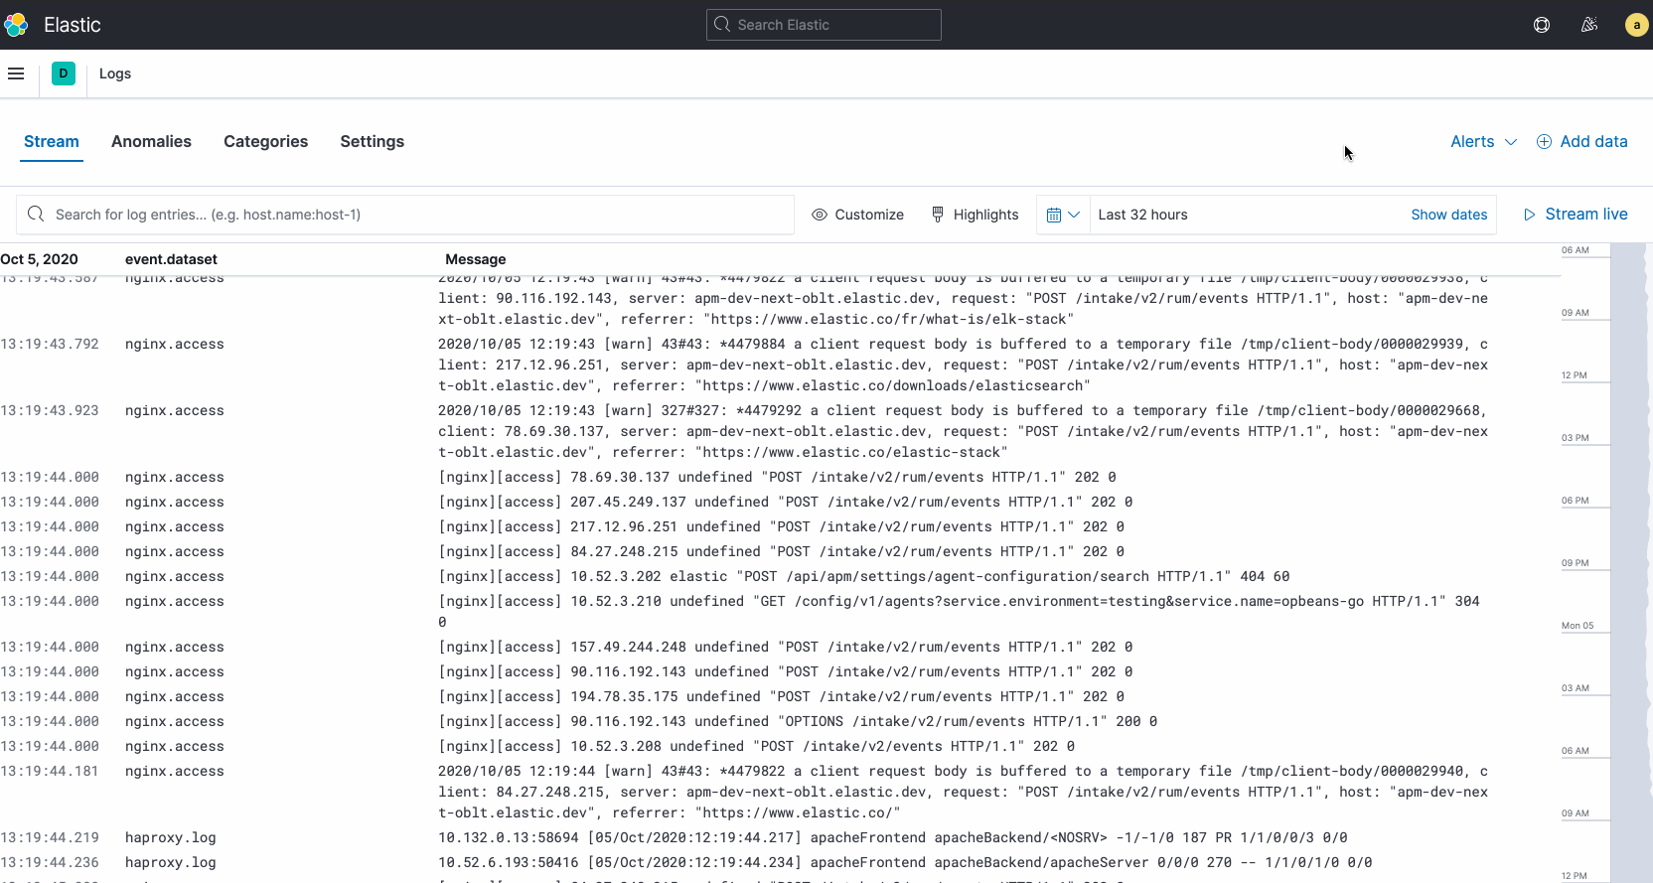Focus the log entries search box
The image size is (1653, 883).
pos(405,215)
